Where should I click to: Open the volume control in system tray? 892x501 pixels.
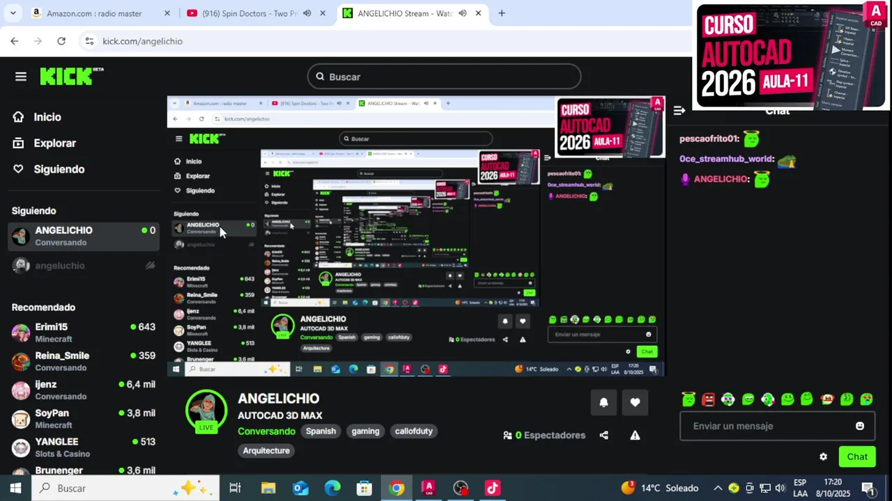(780, 488)
